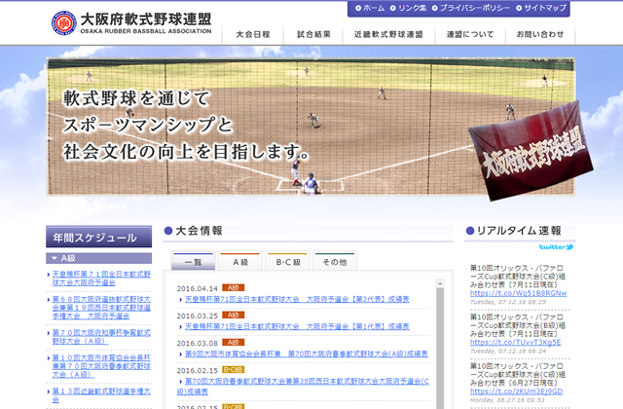Switch to the B·C級 tab
623x409 pixels.
pyautogui.click(x=287, y=262)
